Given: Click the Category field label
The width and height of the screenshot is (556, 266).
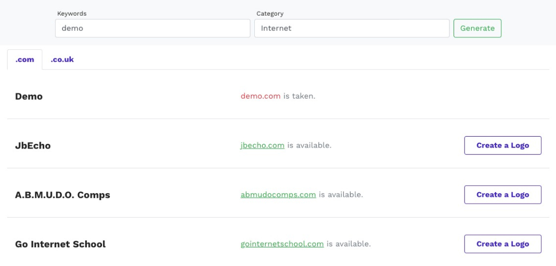Looking at the screenshot, I should tap(270, 14).
